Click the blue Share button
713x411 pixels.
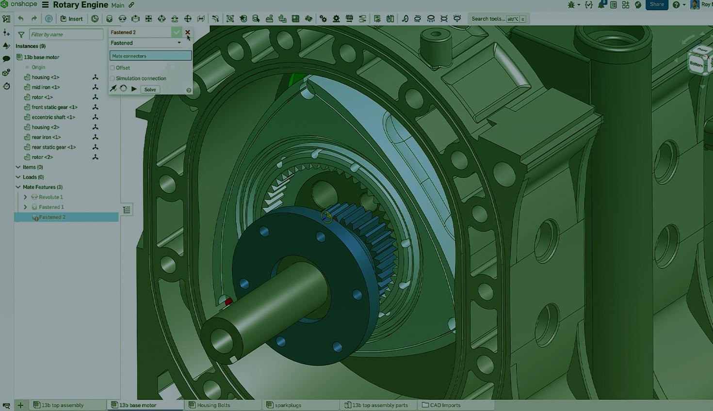click(657, 5)
